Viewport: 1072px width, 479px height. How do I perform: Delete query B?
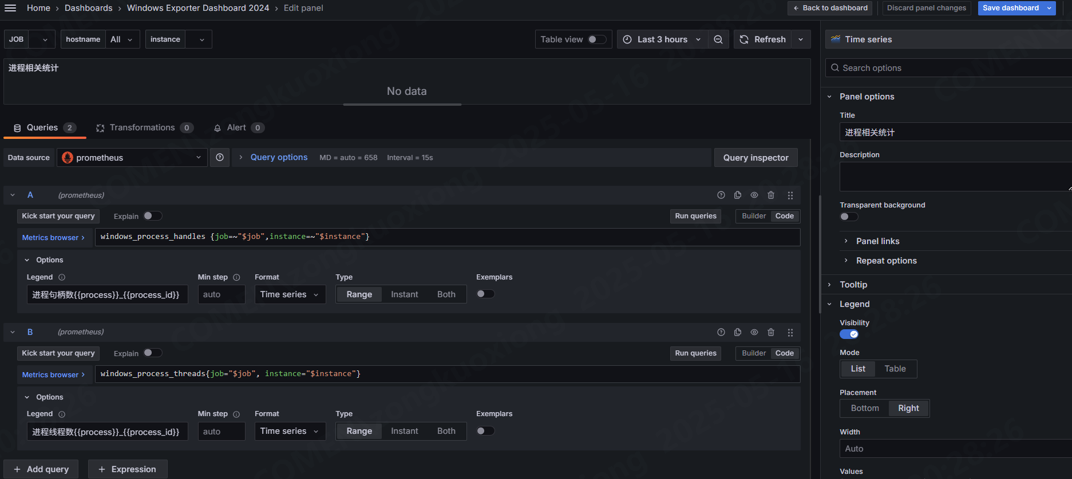click(771, 332)
